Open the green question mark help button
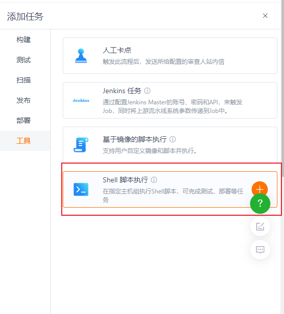The height and width of the screenshot is (314, 284). (x=260, y=203)
